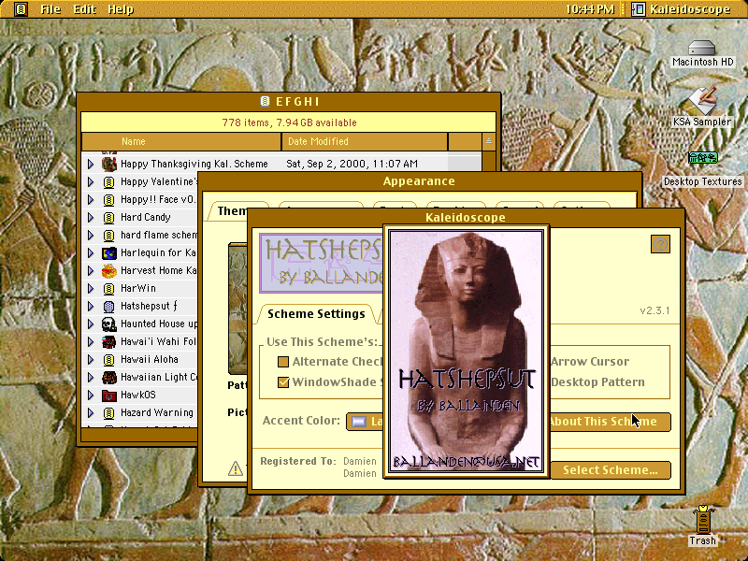This screenshot has width=748, height=561.
Task: Select the HawkOS file icon
Action: pyautogui.click(x=109, y=395)
